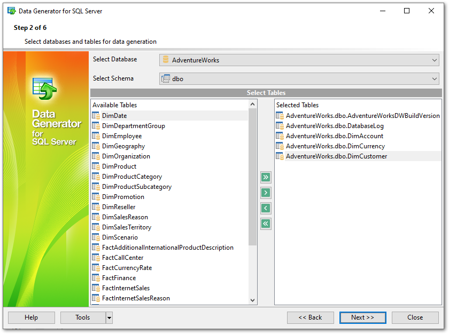Select DimSalesTerritory in Available Tables
This screenshot has width=449, height=334.
170,227
